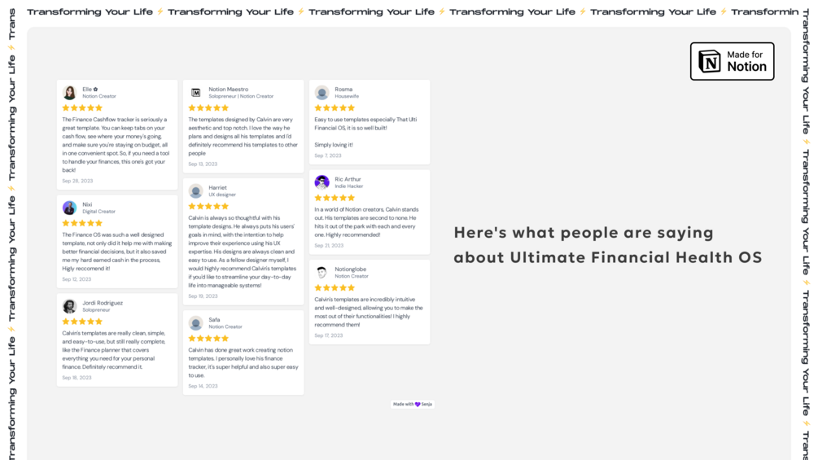Screen dimensions: 818x460
Task: Open Harriet's review card text
Action: coord(243,252)
